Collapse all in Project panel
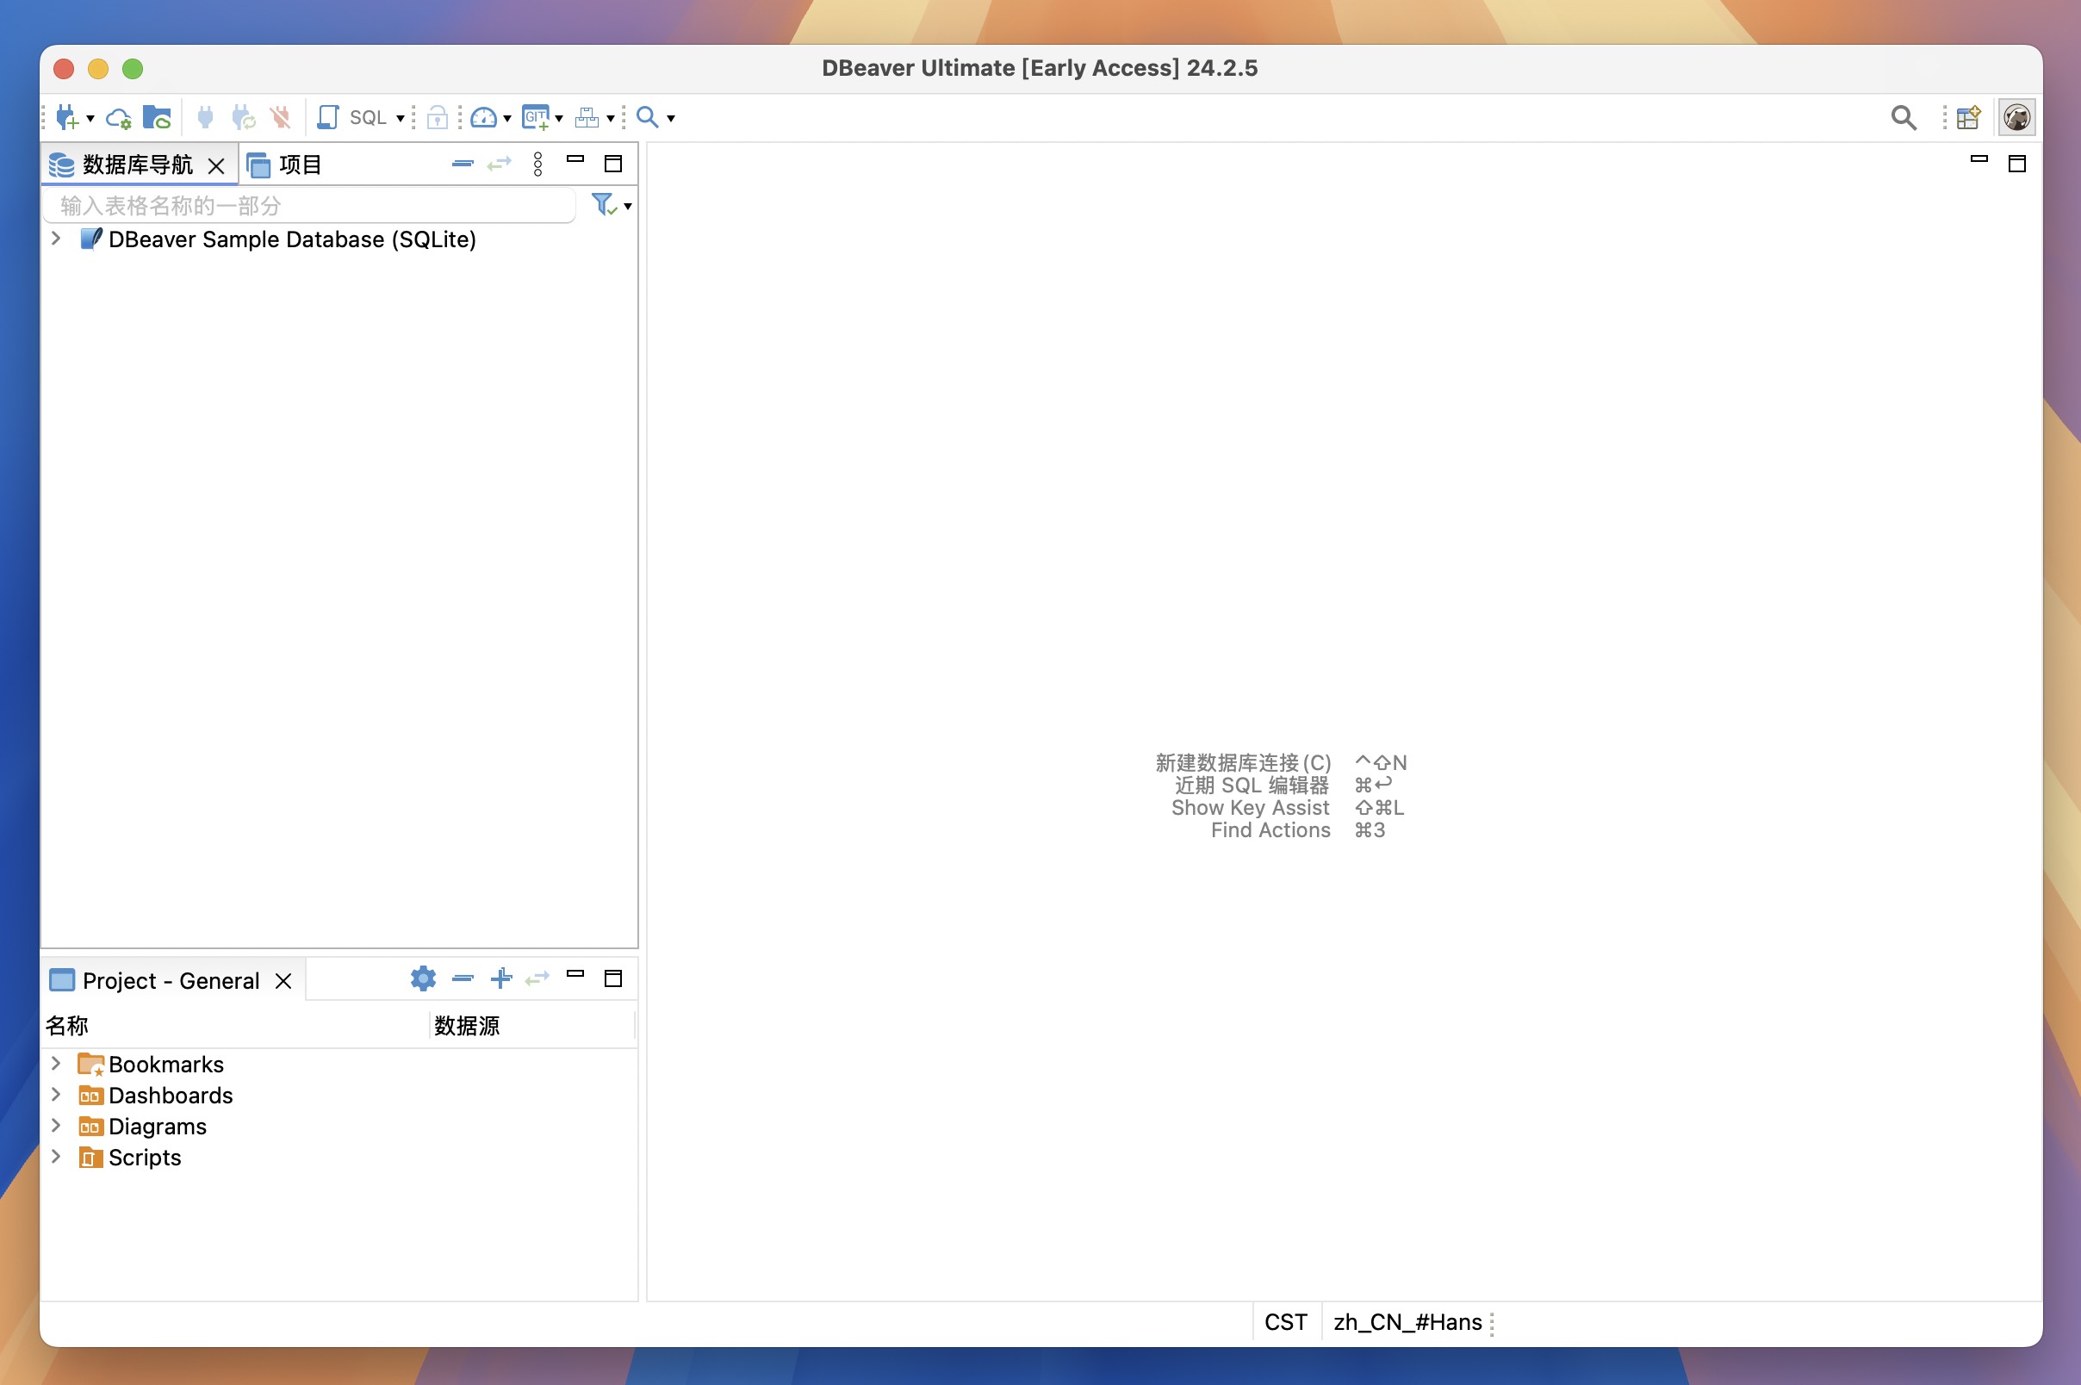The width and height of the screenshot is (2081, 1385). [x=463, y=978]
